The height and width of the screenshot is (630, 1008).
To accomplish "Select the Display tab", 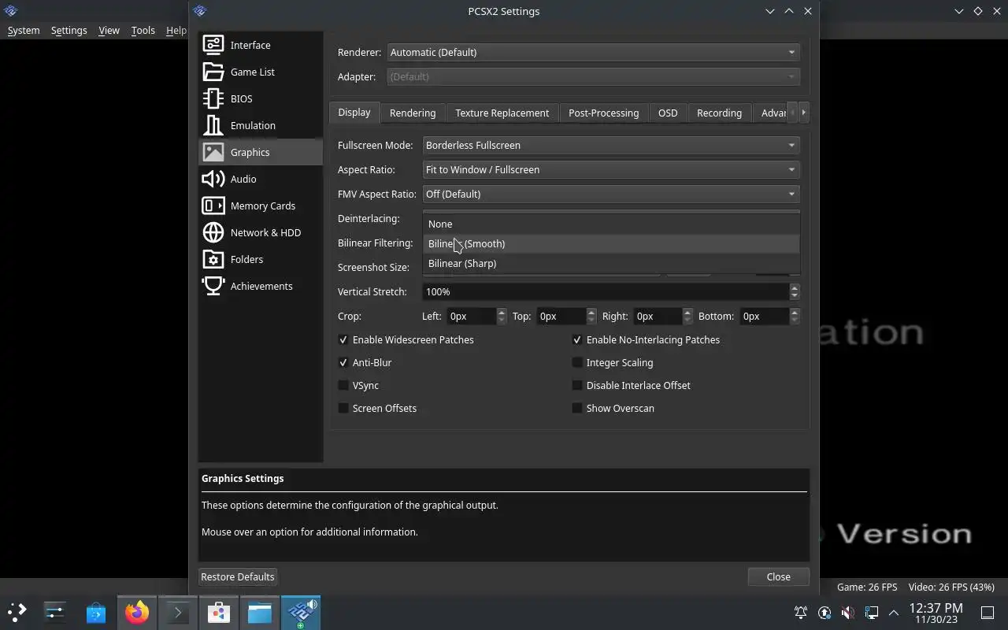I will click(354, 112).
